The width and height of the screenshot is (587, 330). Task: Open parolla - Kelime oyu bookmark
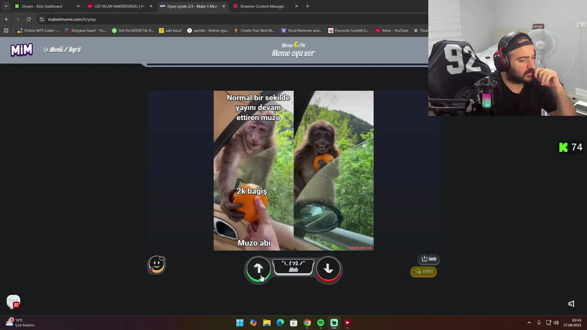click(208, 31)
